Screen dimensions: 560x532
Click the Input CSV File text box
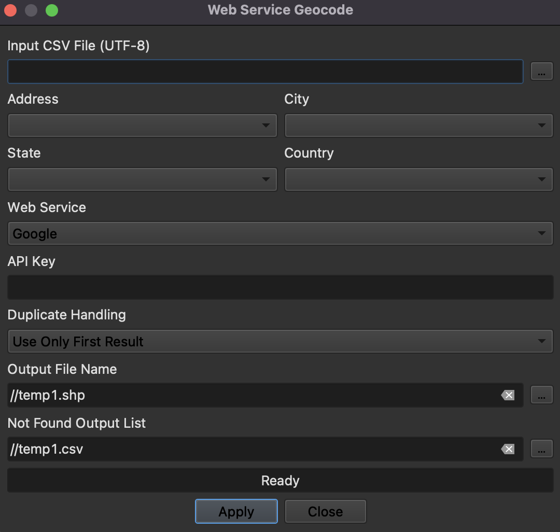pyautogui.click(x=265, y=71)
